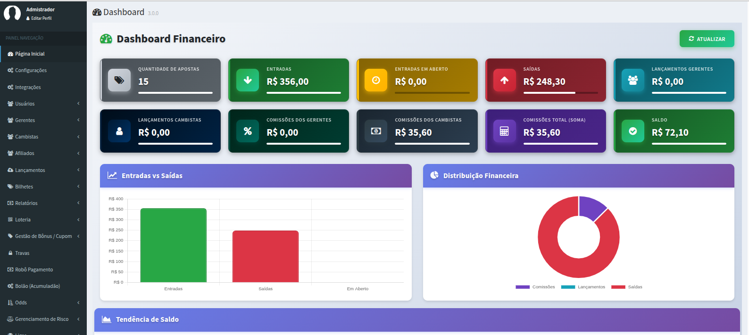Click the calculator icon on Comissões Total card
This screenshot has height=335, width=749.
click(504, 131)
